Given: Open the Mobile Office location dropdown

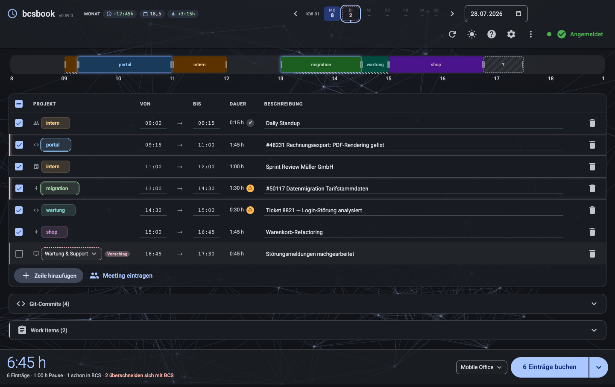Looking at the screenshot, I should (482, 367).
